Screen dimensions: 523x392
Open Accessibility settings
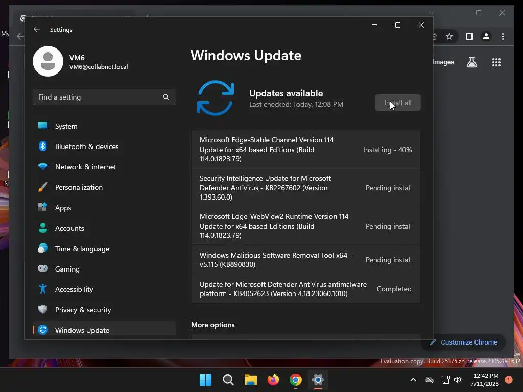coord(104,289)
